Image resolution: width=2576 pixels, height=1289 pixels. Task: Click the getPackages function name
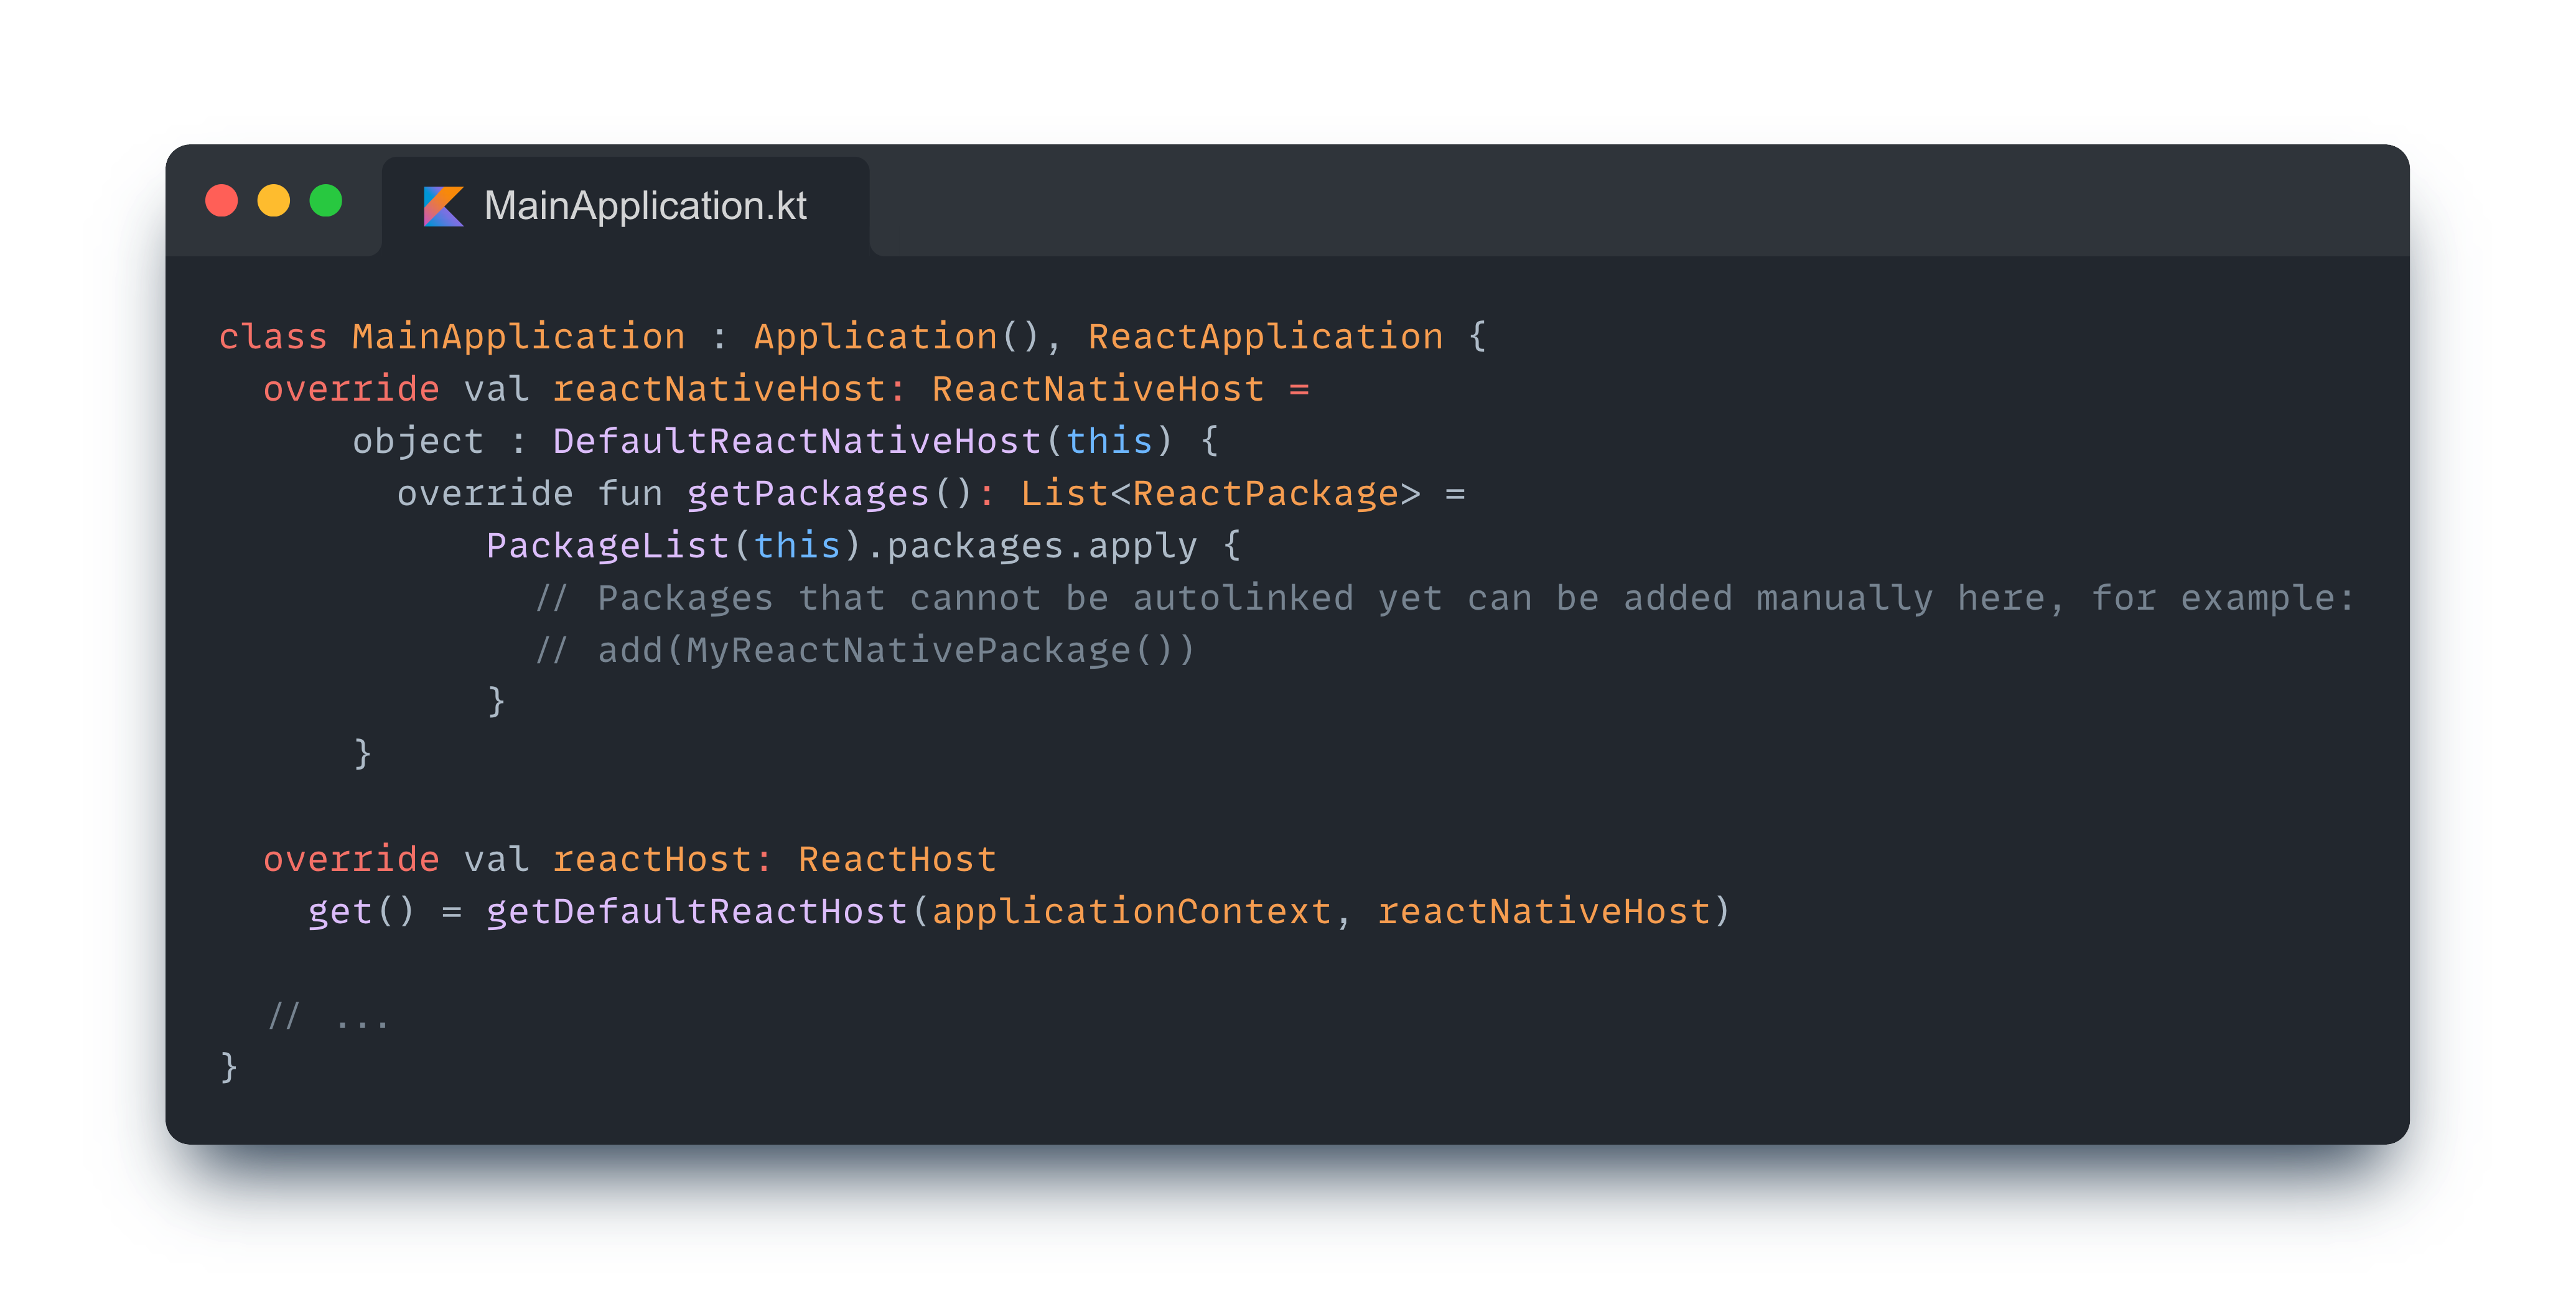point(808,494)
